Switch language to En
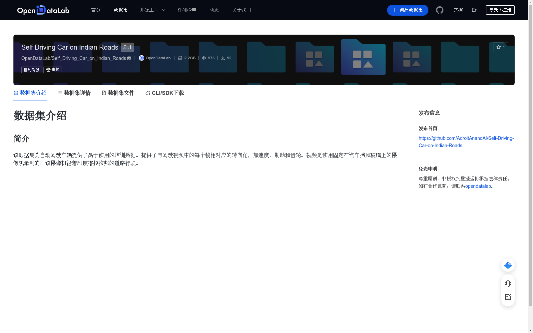This screenshot has height=333, width=533. coord(474,10)
